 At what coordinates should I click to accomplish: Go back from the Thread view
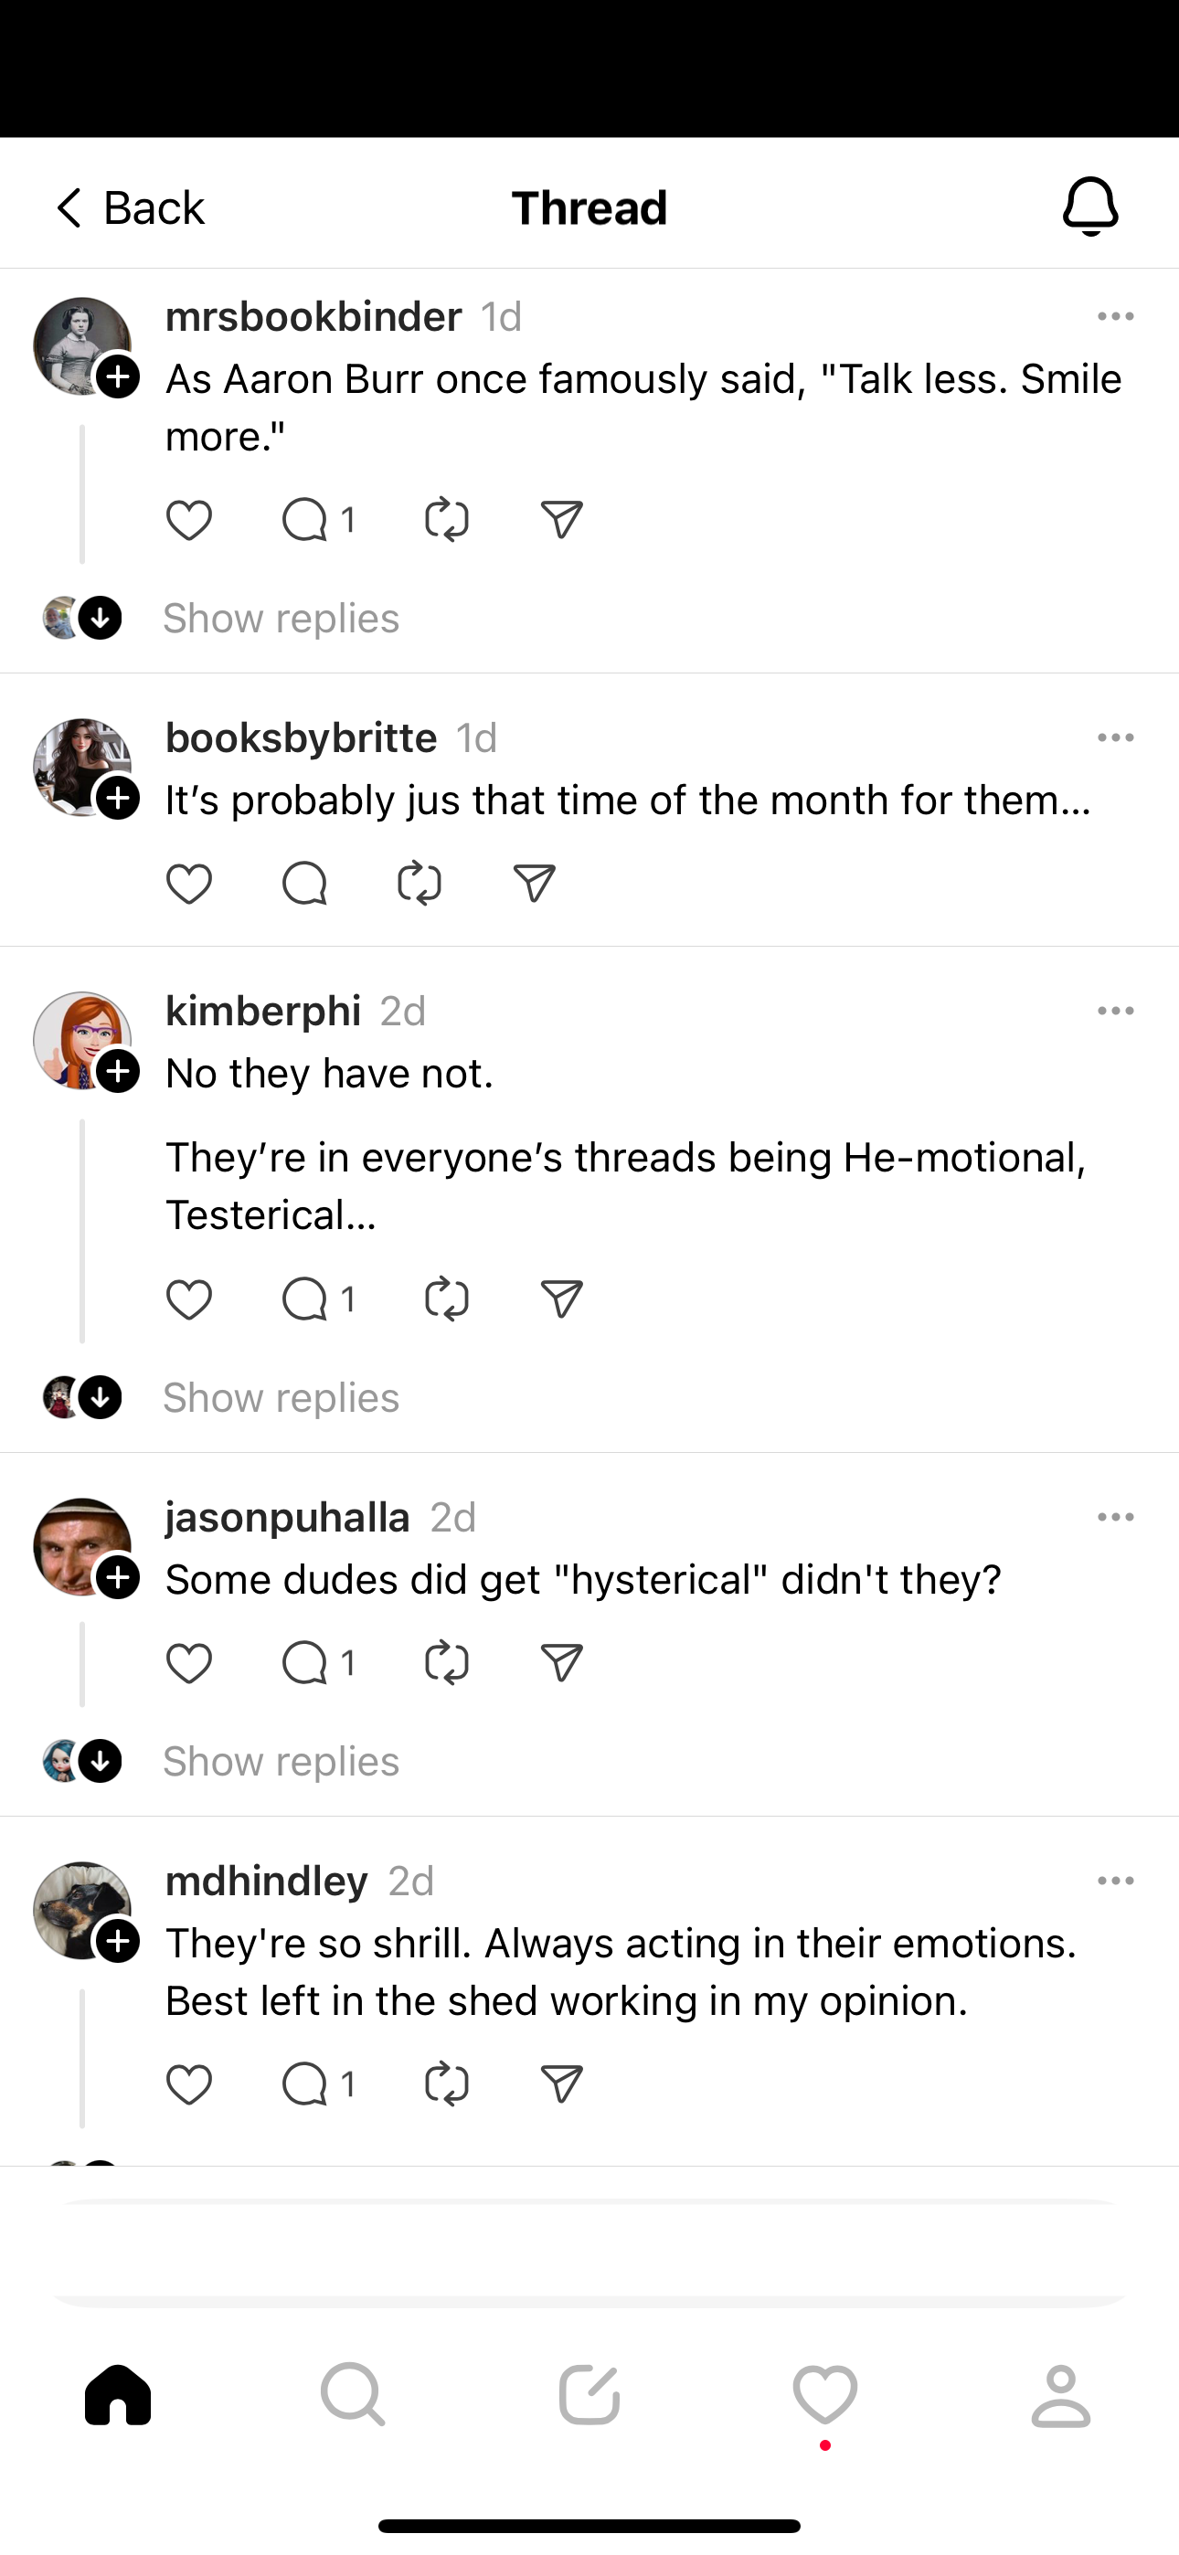point(127,208)
